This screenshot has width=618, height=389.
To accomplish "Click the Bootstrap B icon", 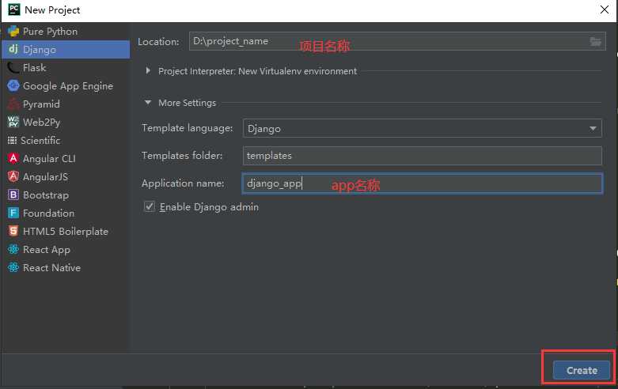I will [x=13, y=194].
